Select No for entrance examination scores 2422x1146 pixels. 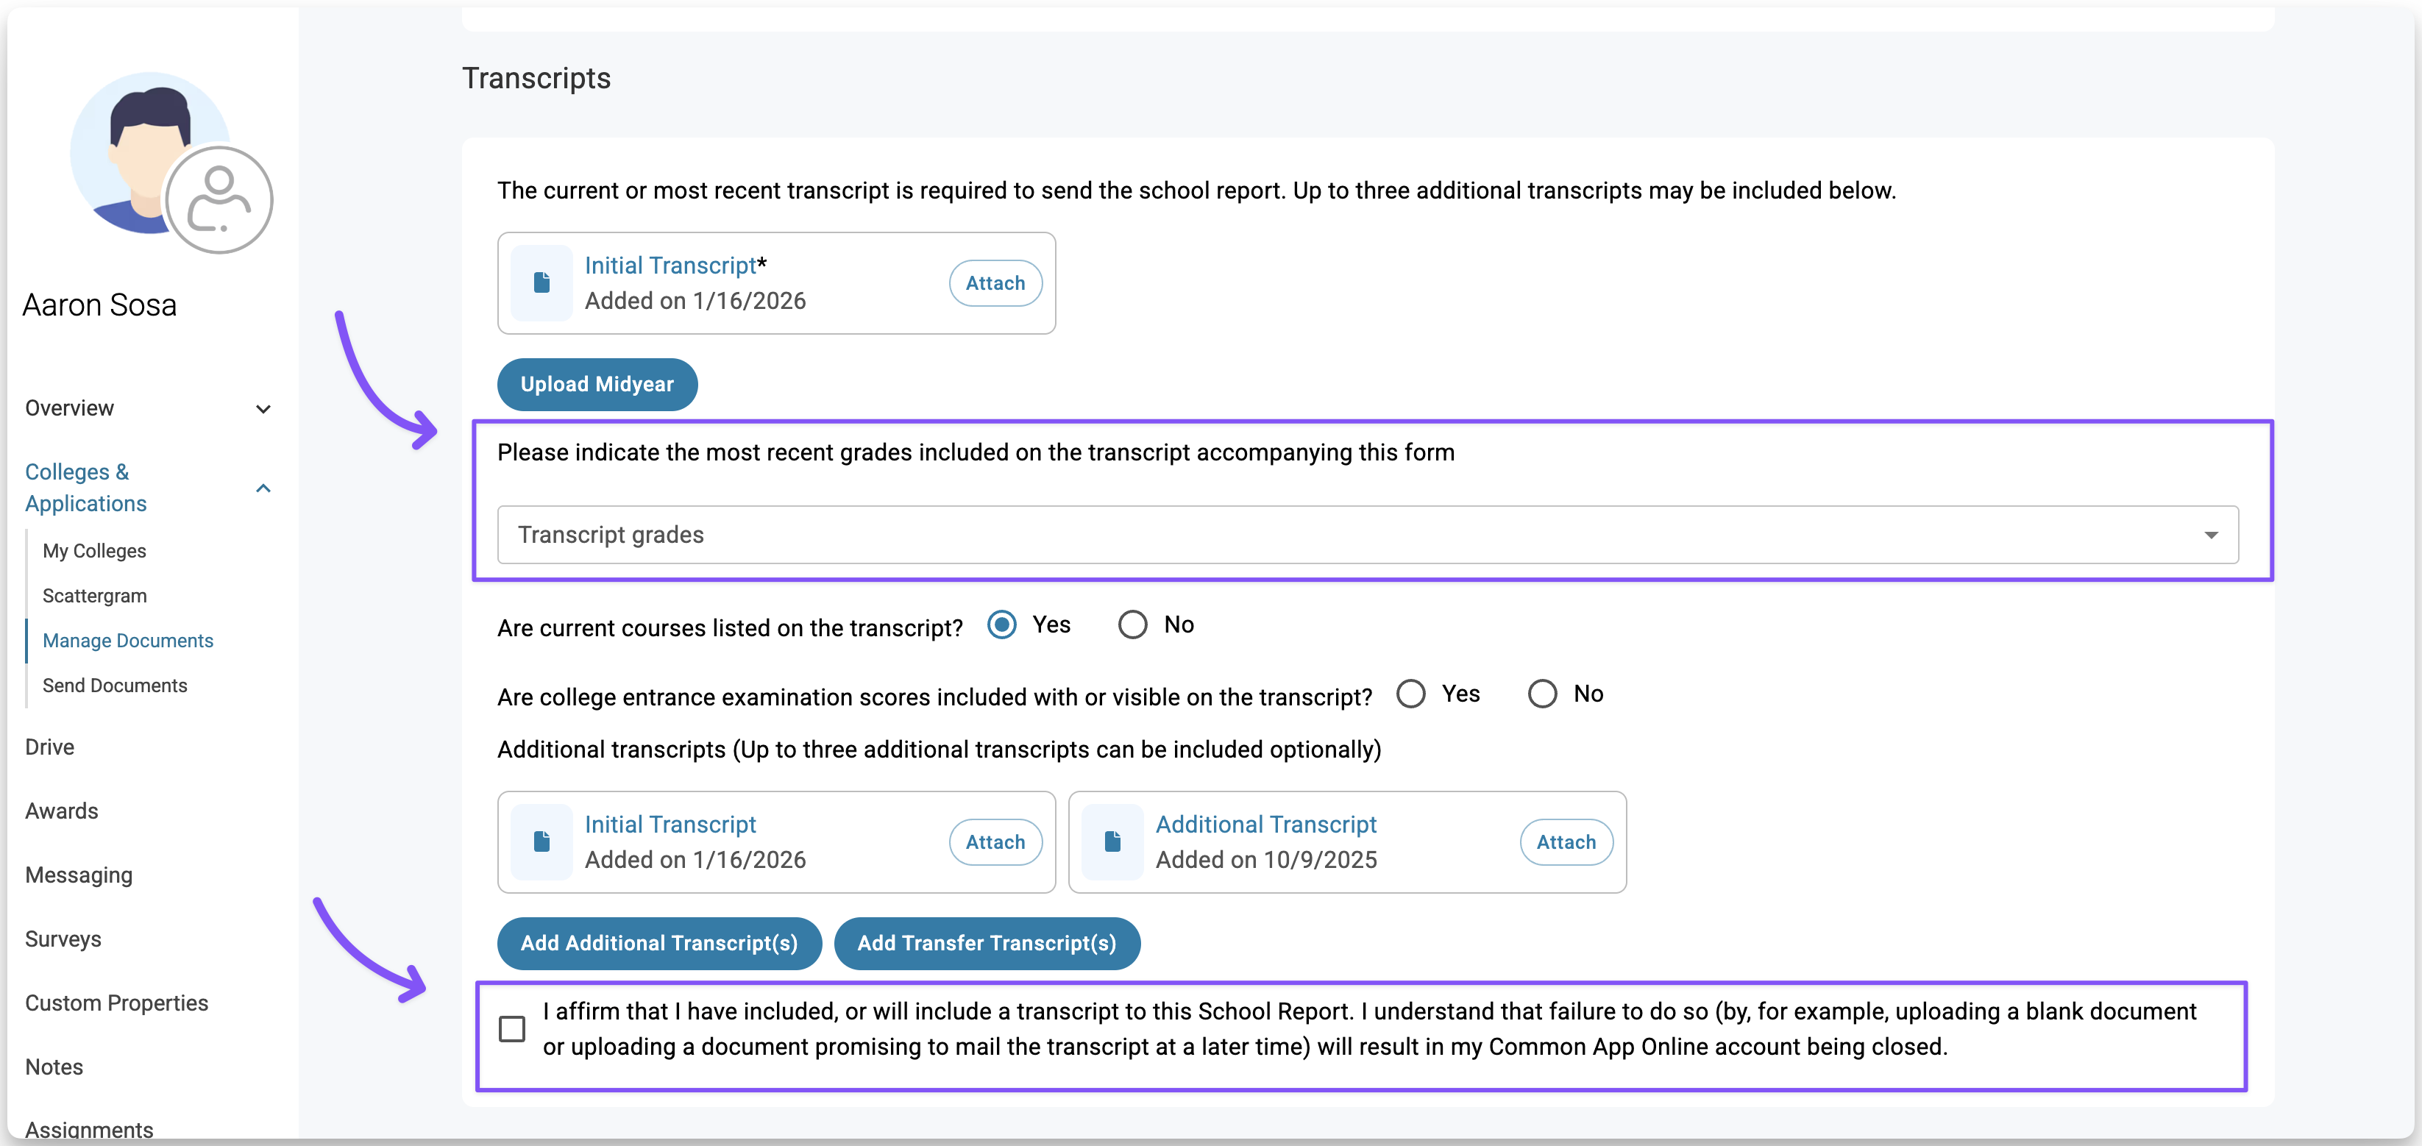(x=1542, y=695)
